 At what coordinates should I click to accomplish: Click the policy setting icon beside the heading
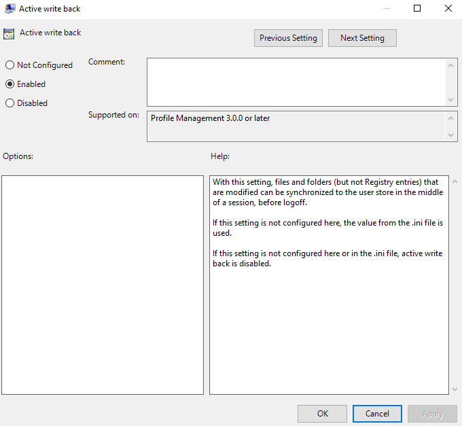point(9,33)
